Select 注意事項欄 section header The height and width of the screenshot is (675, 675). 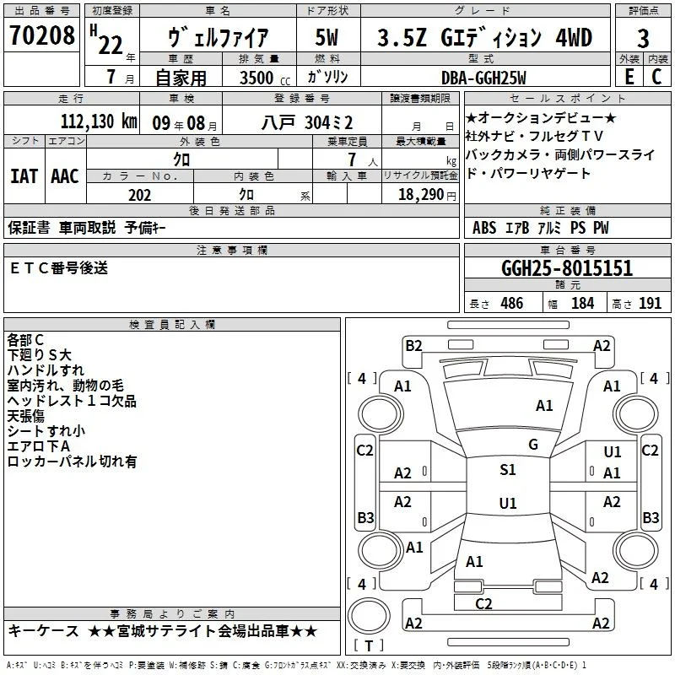coord(231,250)
